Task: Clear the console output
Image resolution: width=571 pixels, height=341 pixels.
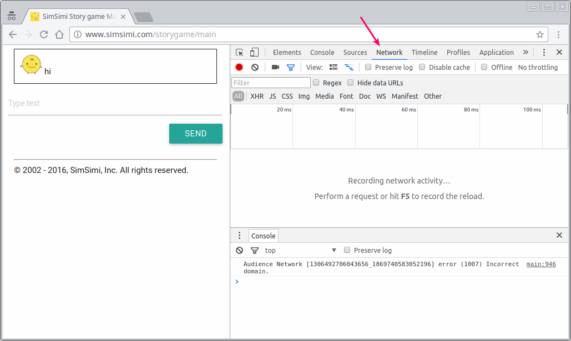Action: (239, 251)
